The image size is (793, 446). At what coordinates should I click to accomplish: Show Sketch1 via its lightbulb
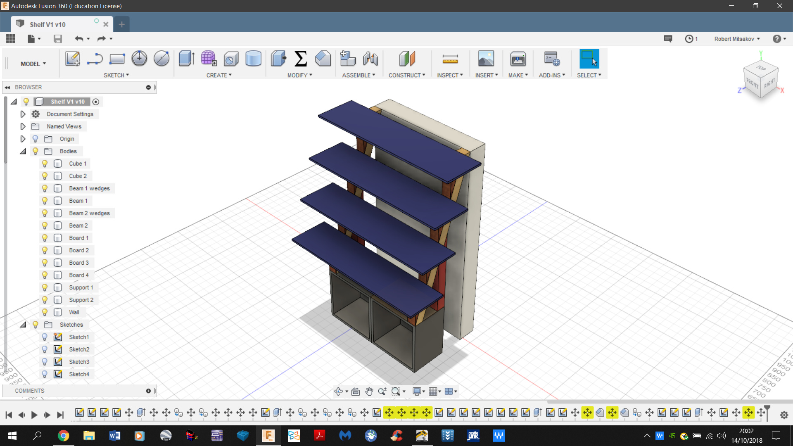pyautogui.click(x=45, y=337)
